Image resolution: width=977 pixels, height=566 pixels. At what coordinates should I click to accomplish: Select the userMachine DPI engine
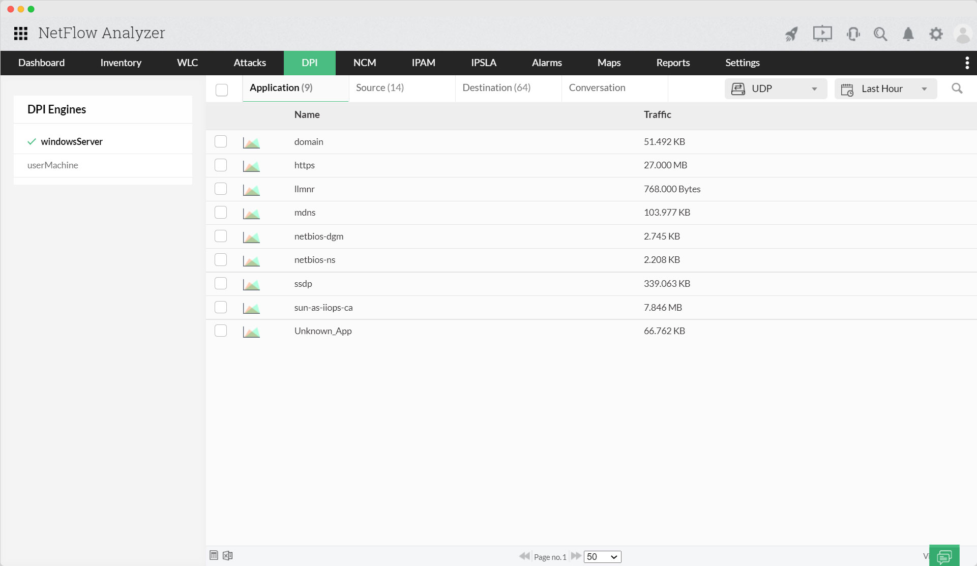point(53,165)
